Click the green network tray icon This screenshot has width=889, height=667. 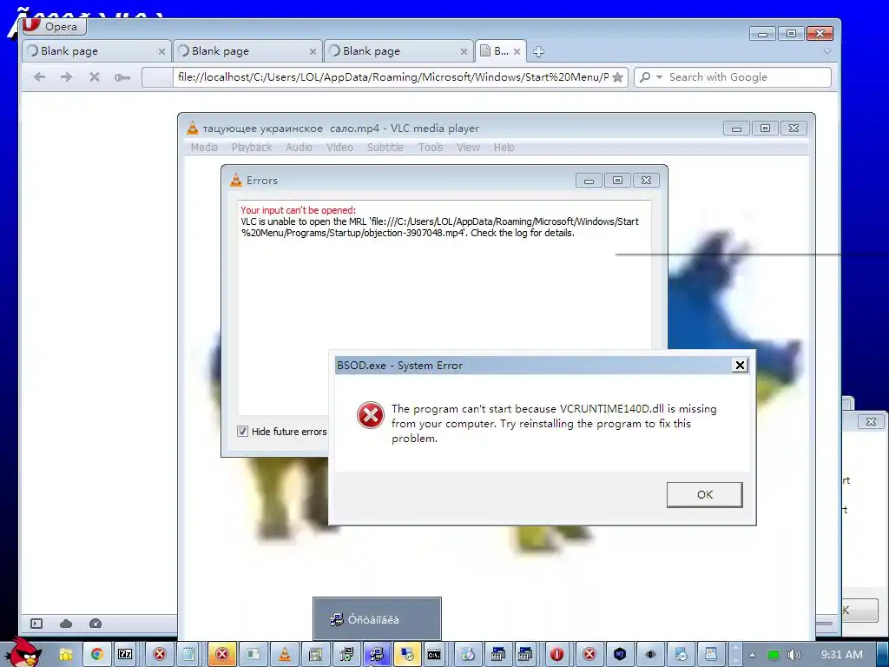point(774,655)
